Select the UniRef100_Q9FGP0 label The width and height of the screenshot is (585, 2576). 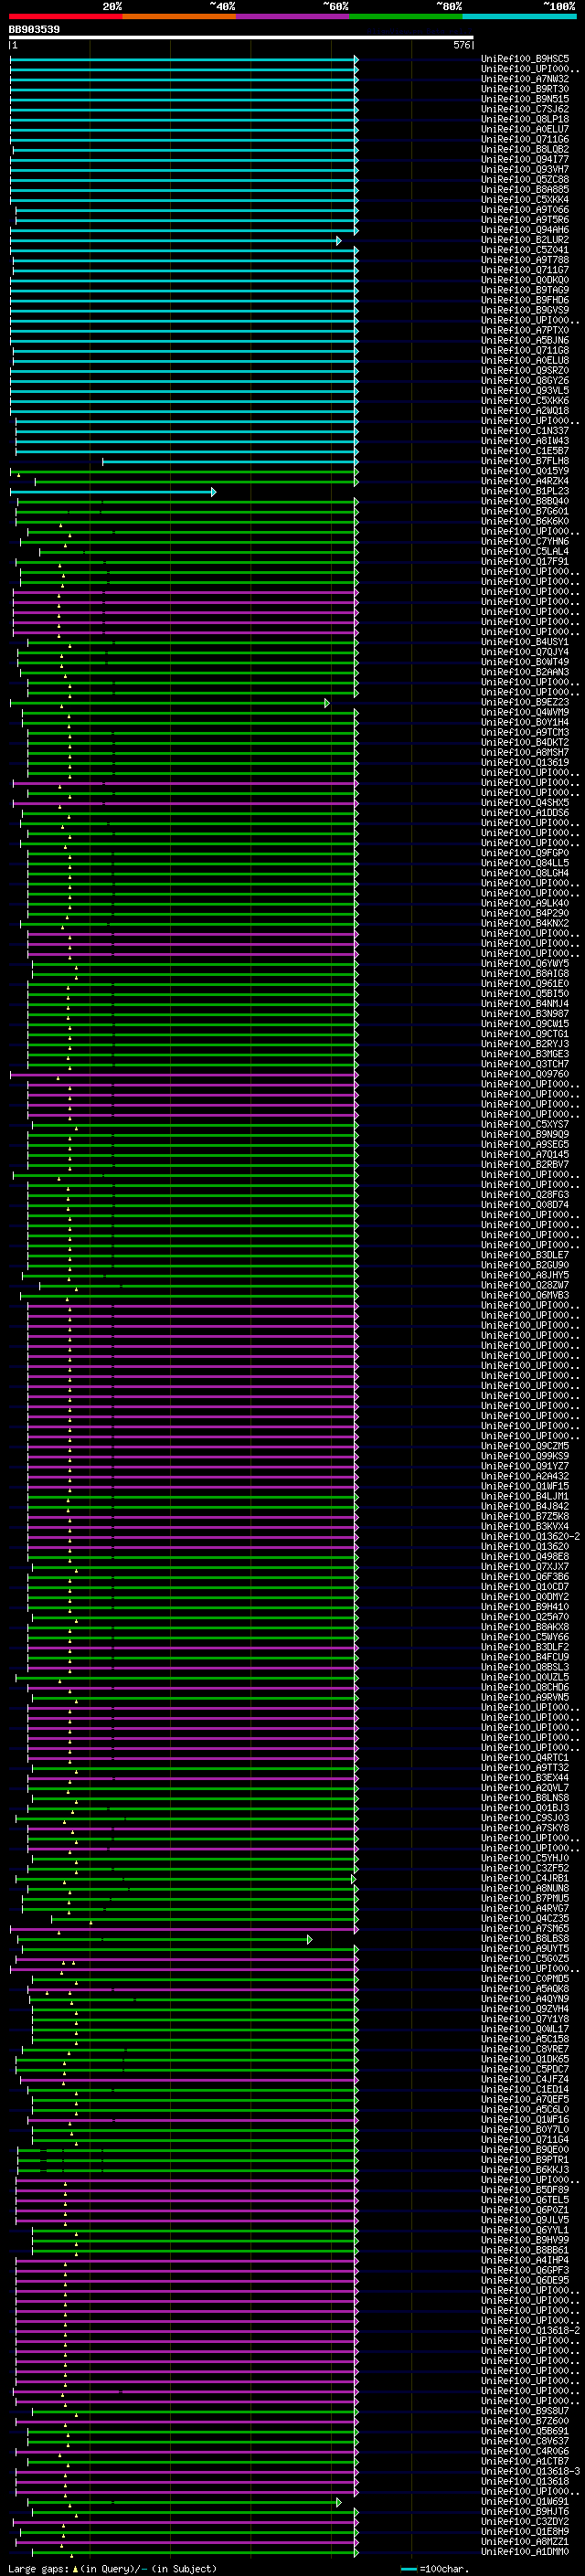(x=525, y=852)
